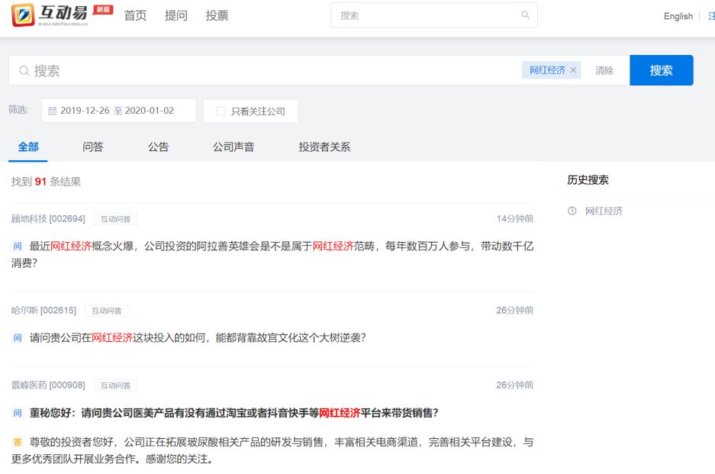Click the 问 icon on 顾地科技 question
715x474 pixels.
(x=18, y=247)
